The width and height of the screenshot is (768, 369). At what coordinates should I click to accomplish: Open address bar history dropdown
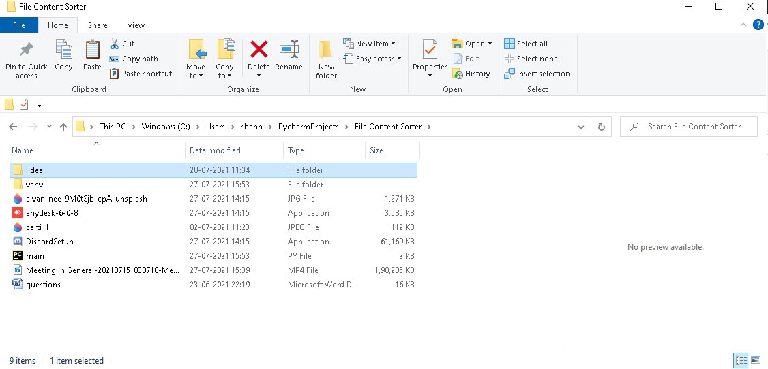point(581,127)
